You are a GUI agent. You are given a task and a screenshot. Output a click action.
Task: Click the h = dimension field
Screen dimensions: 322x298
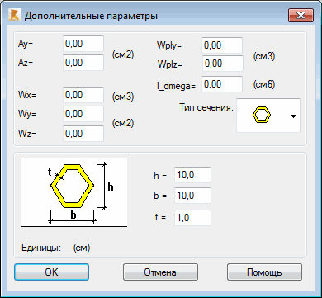coord(192,175)
